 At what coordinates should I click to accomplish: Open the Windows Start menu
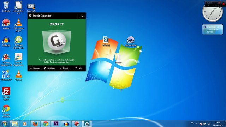pos(4,124)
